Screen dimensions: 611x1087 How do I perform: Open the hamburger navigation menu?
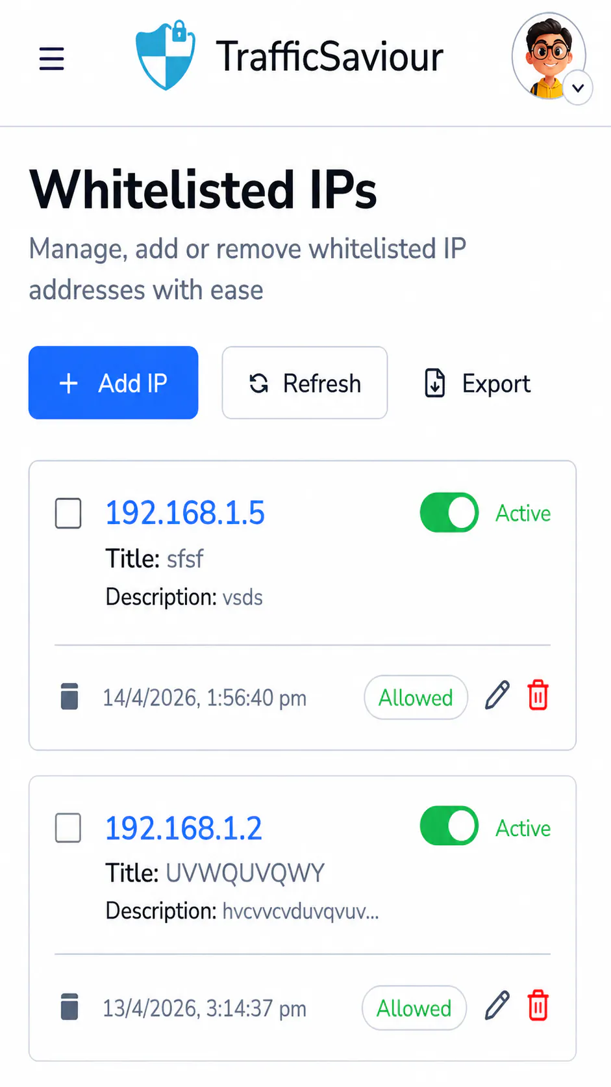tap(51, 59)
